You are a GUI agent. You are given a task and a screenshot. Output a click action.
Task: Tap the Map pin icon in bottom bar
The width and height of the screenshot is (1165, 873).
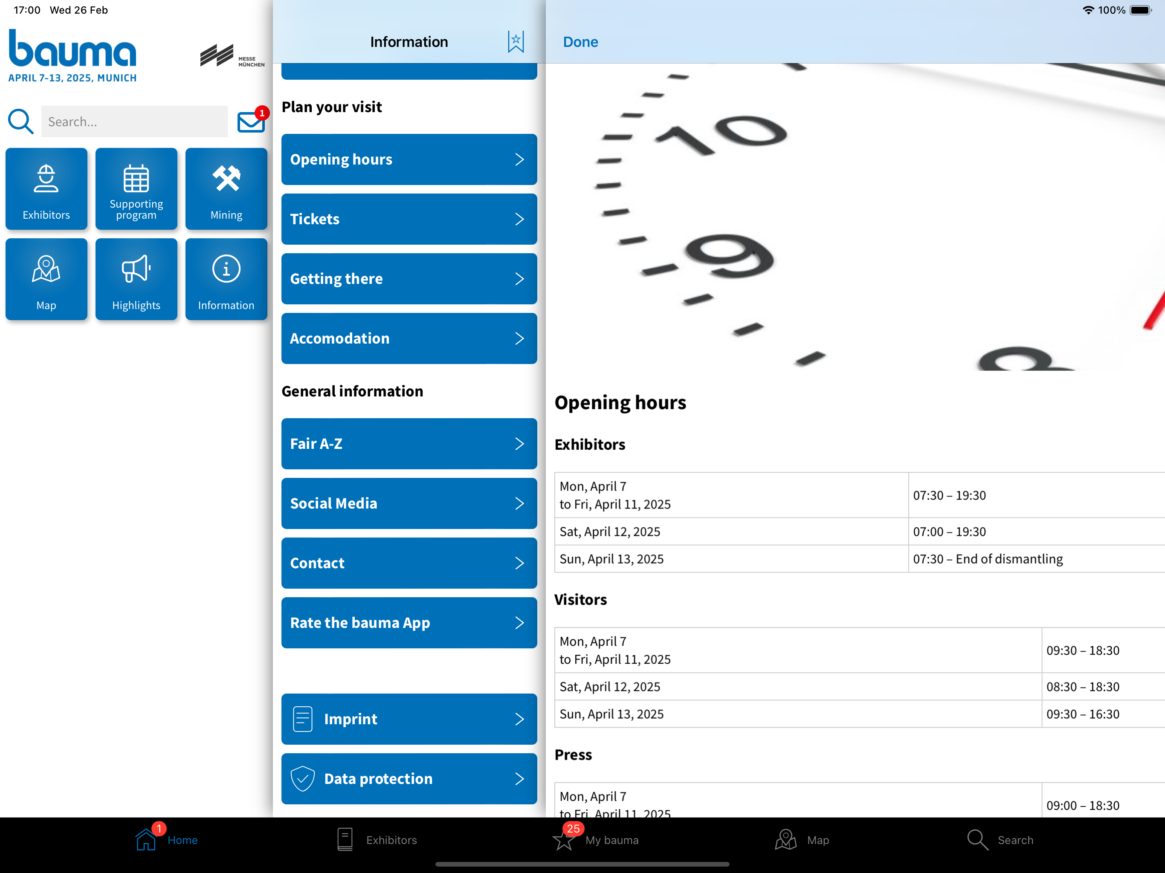tap(786, 840)
